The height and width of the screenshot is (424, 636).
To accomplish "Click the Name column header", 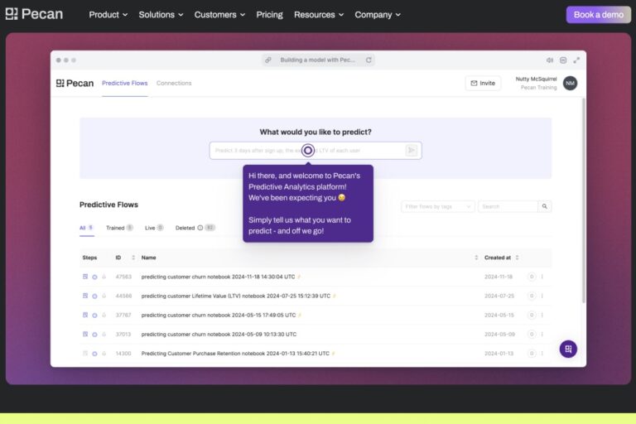I will [x=148, y=258].
